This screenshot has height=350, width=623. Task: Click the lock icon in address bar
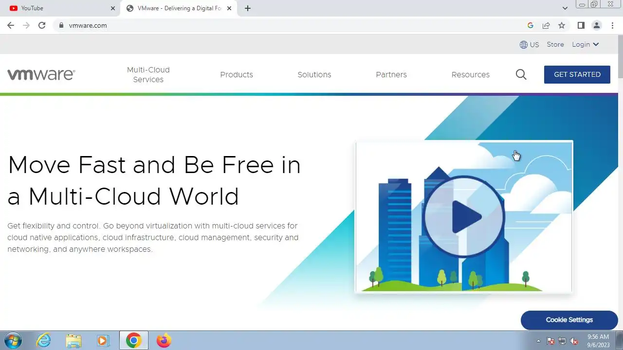click(61, 25)
